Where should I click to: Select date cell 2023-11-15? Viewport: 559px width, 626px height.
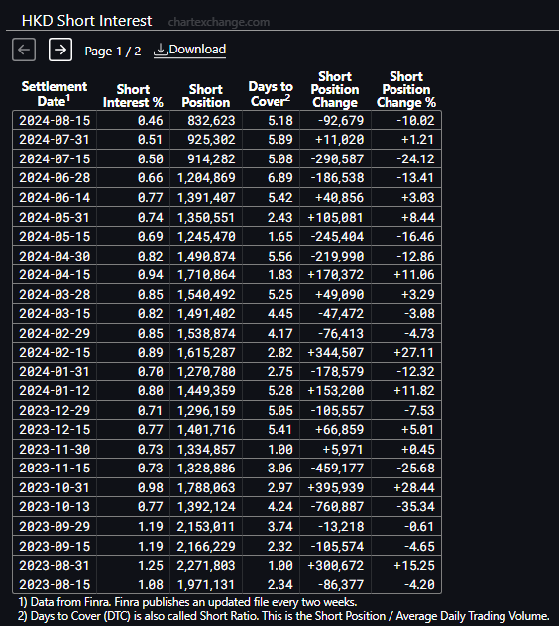pyautogui.click(x=55, y=469)
